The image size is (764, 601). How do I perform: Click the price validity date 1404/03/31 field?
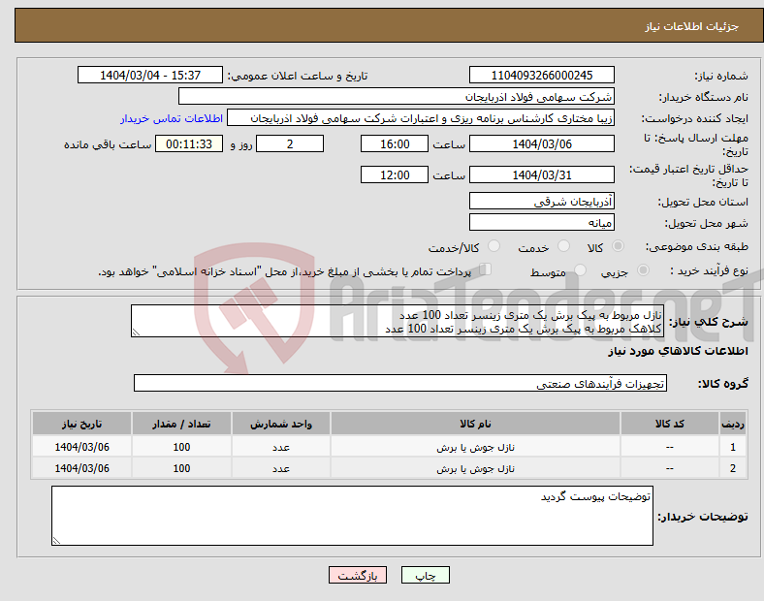coord(542,174)
